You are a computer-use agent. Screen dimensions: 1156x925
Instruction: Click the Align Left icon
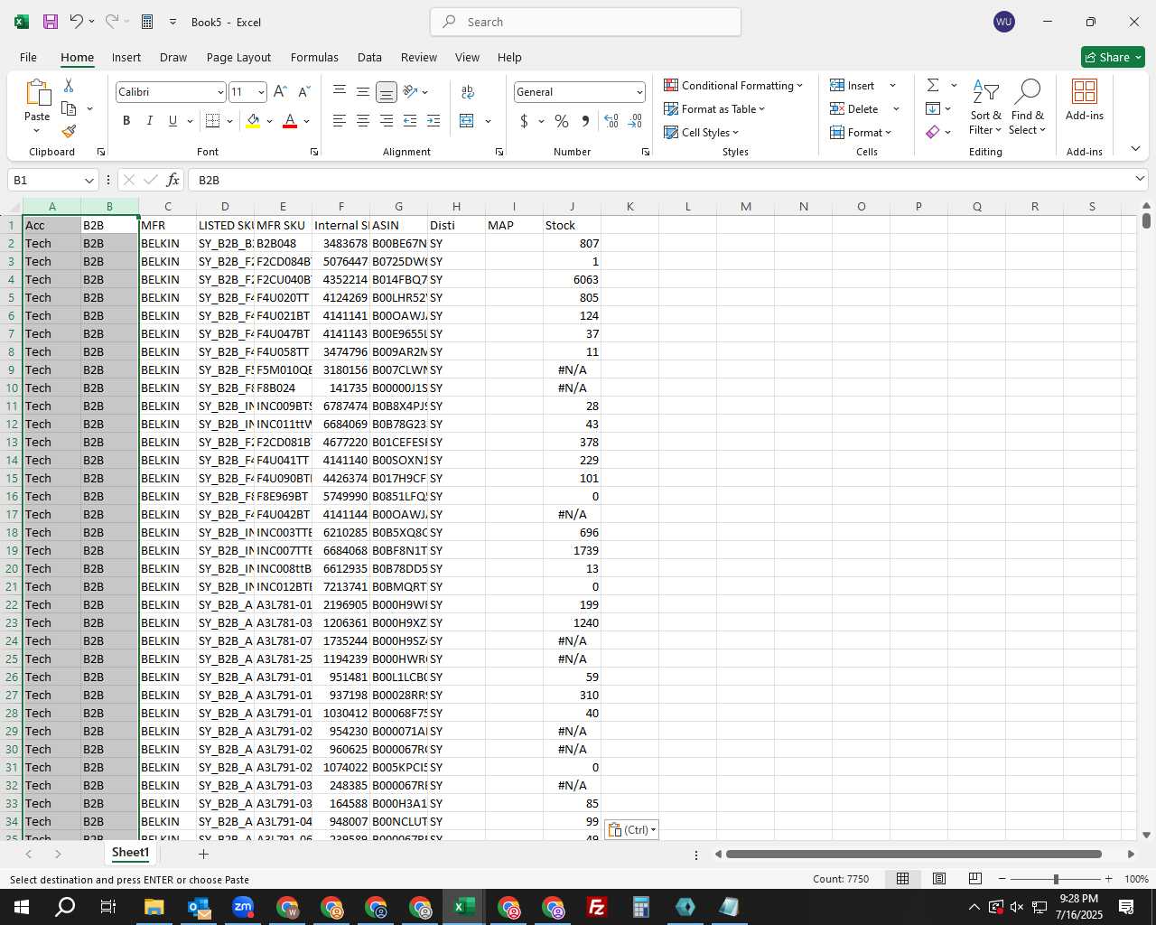[340, 121]
